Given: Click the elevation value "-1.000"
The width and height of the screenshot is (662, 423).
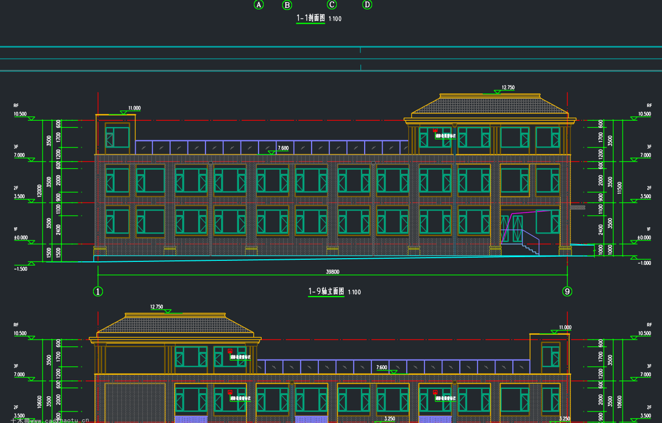Looking at the screenshot, I should tap(645, 263).
